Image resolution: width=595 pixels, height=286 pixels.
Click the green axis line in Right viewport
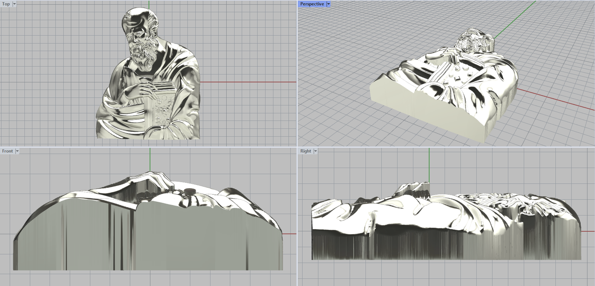coord(429,164)
